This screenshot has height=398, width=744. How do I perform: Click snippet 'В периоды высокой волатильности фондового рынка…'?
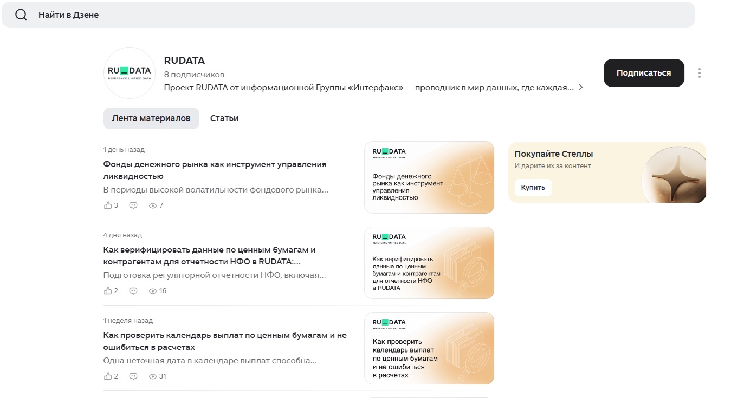click(216, 190)
